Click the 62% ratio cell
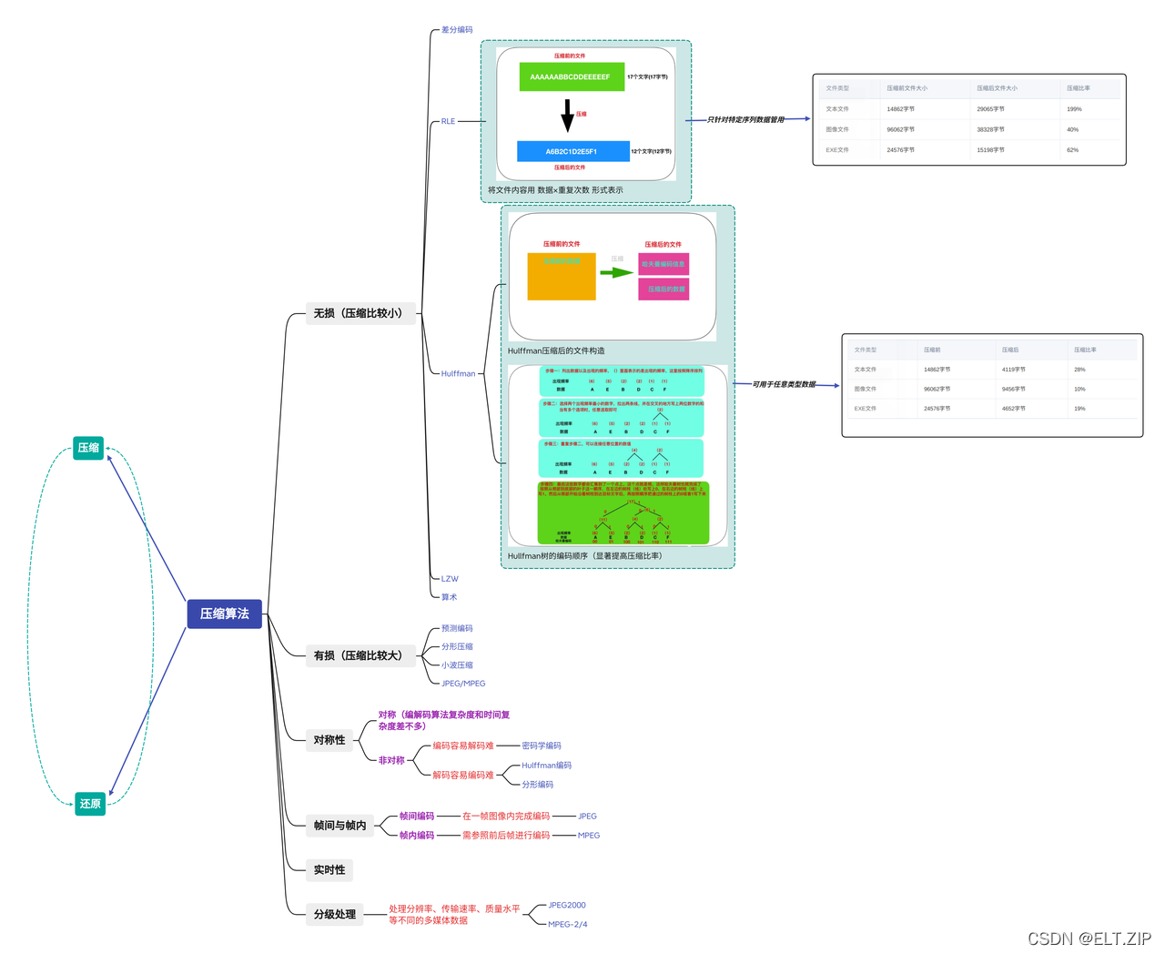Image resolution: width=1165 pixels, height=954 pixels. coord(1072,150)
